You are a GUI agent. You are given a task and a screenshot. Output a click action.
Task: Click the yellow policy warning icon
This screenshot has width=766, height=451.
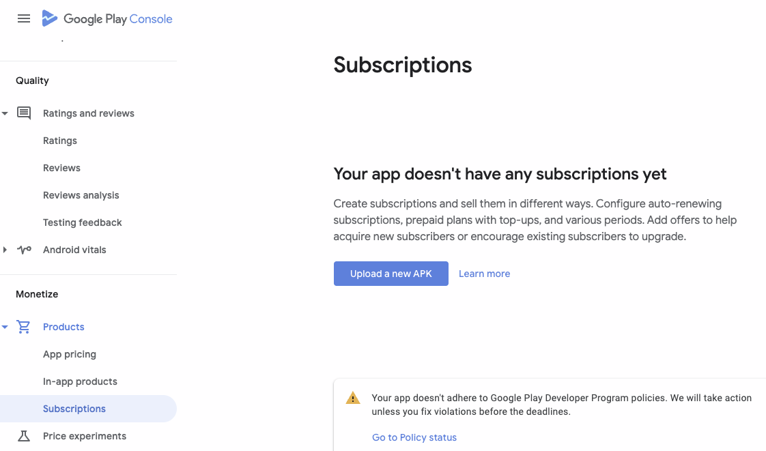353,398
